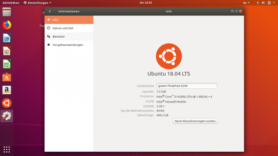Screen dimensions: 278x156
Task: Open the Amazon launcher in the dock
Action: 7,90
